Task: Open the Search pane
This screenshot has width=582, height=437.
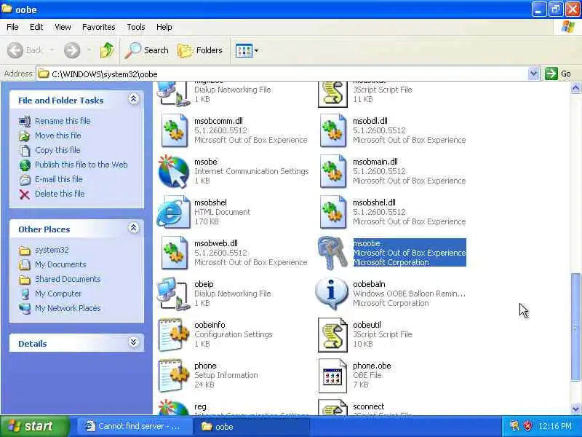Action: (146, 50)
